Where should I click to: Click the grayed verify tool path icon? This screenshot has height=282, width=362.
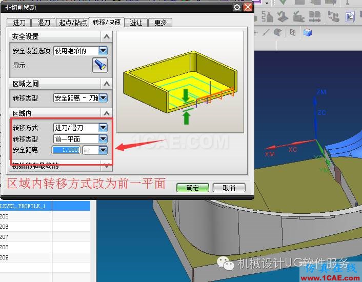(283, 16)
